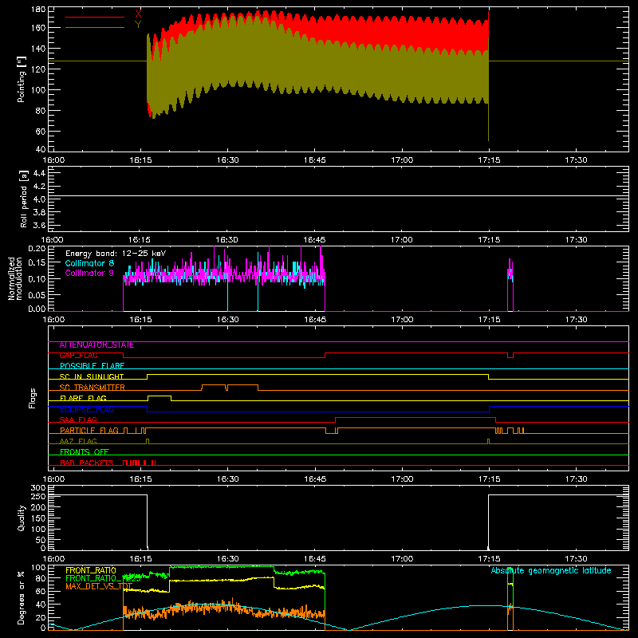This screenshot has height=638, width=638.
Task: Click 17:00 time label beneath Pointing plot
Action: tap(402, 160)
